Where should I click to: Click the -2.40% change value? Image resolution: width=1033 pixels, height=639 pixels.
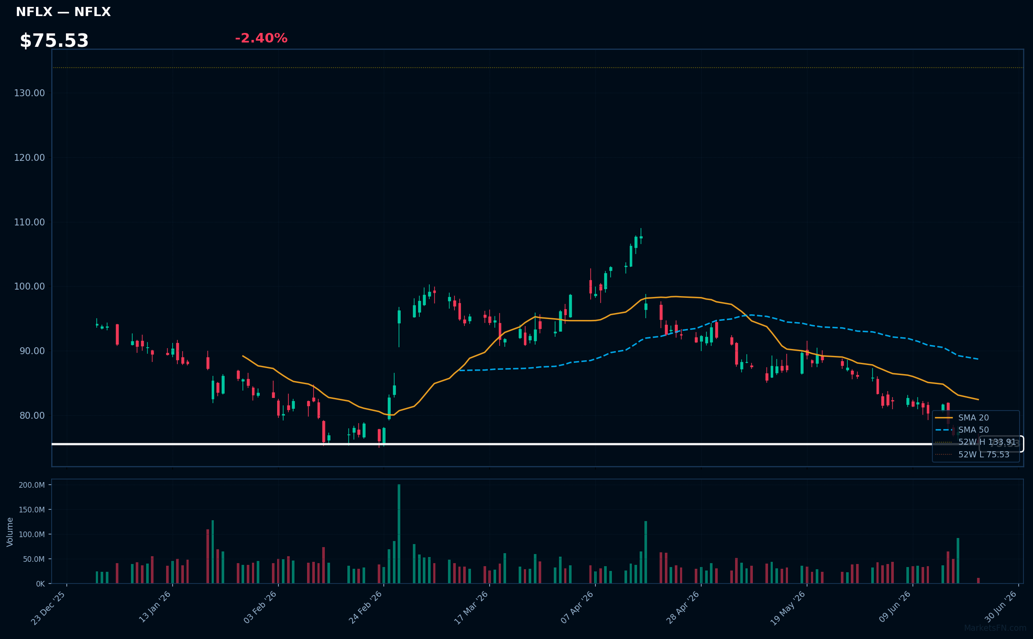[x=261, y=38]
